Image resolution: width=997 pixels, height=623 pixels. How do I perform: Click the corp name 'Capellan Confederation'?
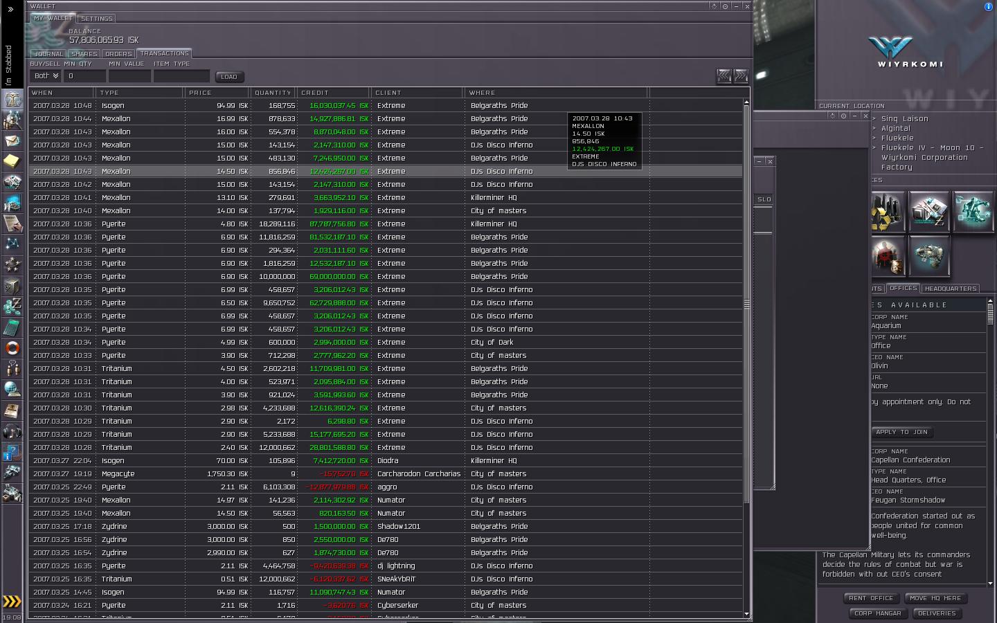[910, 460]
